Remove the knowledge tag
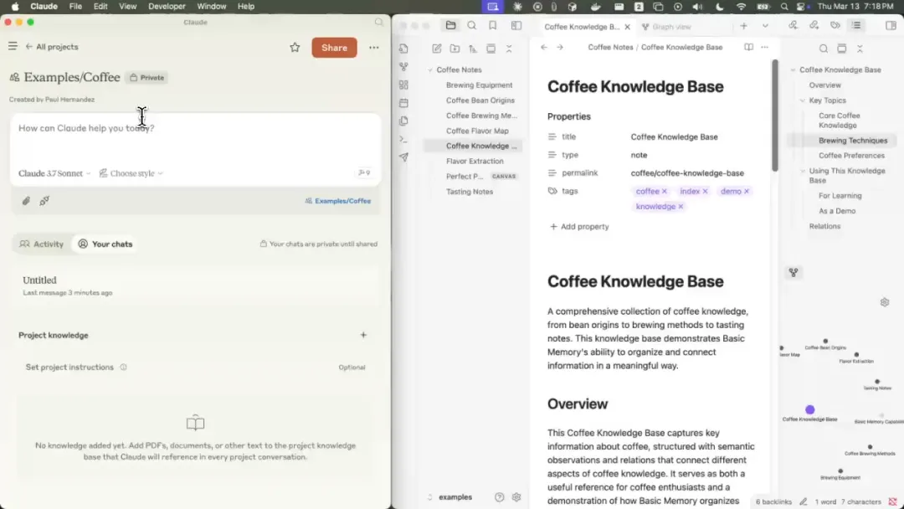 (681, 207)
